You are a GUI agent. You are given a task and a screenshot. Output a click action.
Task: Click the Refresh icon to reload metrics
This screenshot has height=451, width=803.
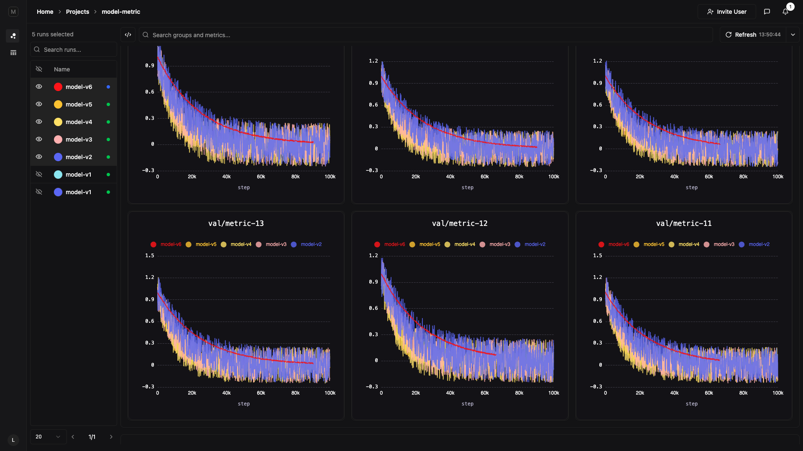[x=729, y=35]
